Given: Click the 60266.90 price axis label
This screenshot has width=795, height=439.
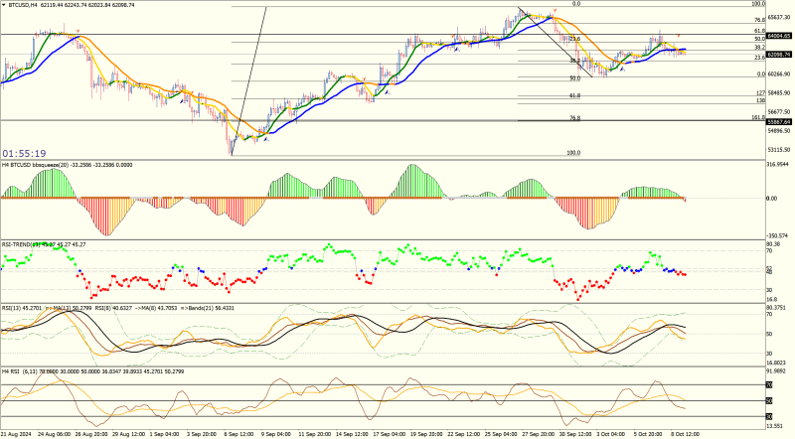Looking at the screenshot, I should click(x=779, y=74).
